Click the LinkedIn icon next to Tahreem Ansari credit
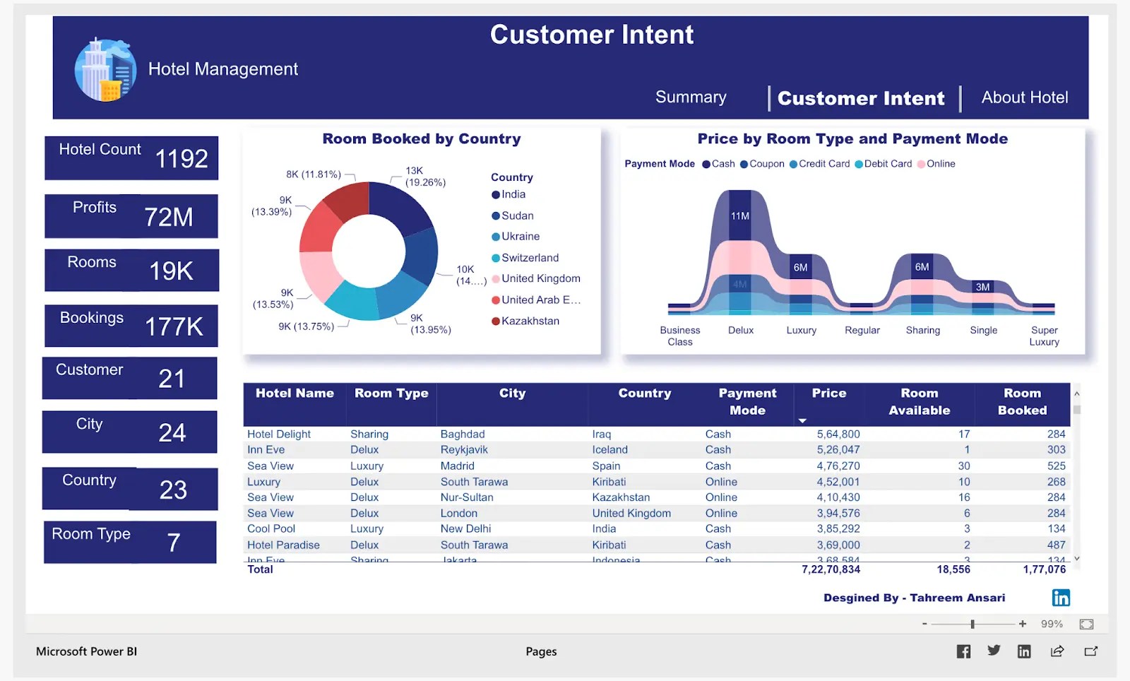Screen dimensions: 1130x681 tap(1061, 597)
